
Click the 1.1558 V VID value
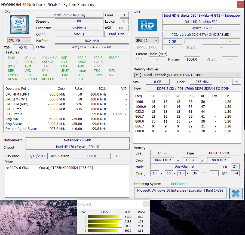tap(120, 114)
